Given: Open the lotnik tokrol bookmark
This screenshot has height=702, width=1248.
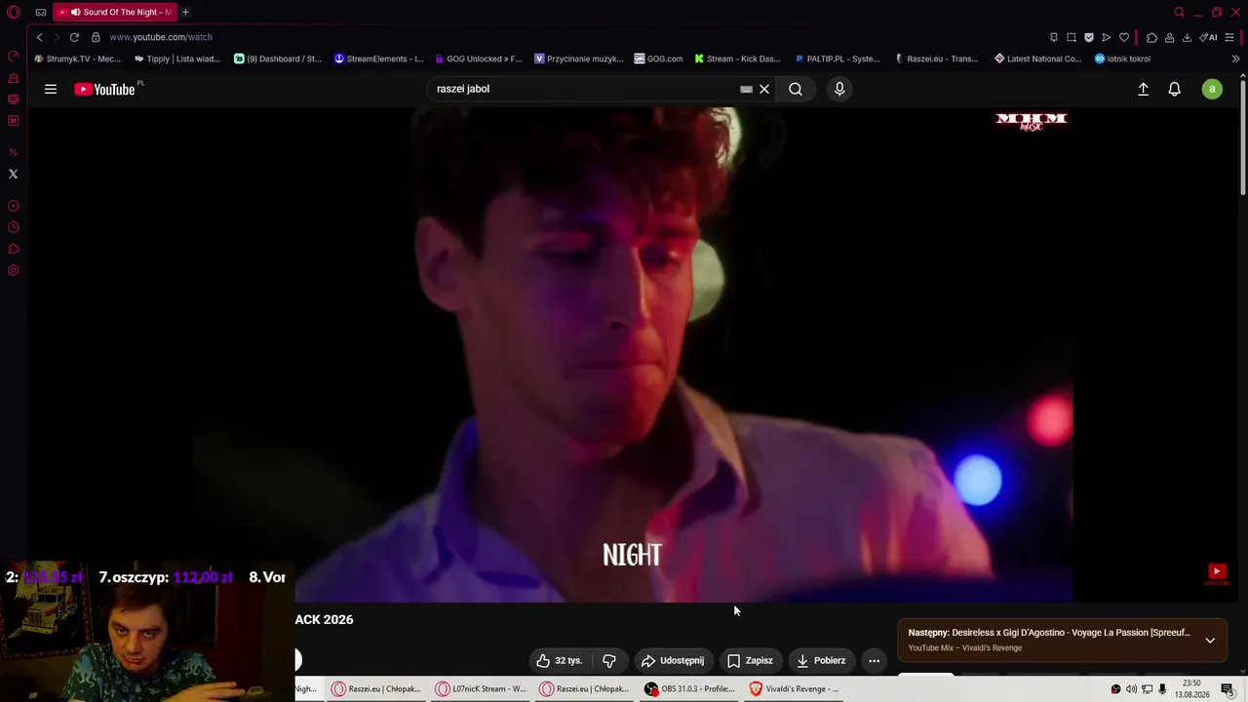Looking at the screenshot, I should pos(1123,58).
